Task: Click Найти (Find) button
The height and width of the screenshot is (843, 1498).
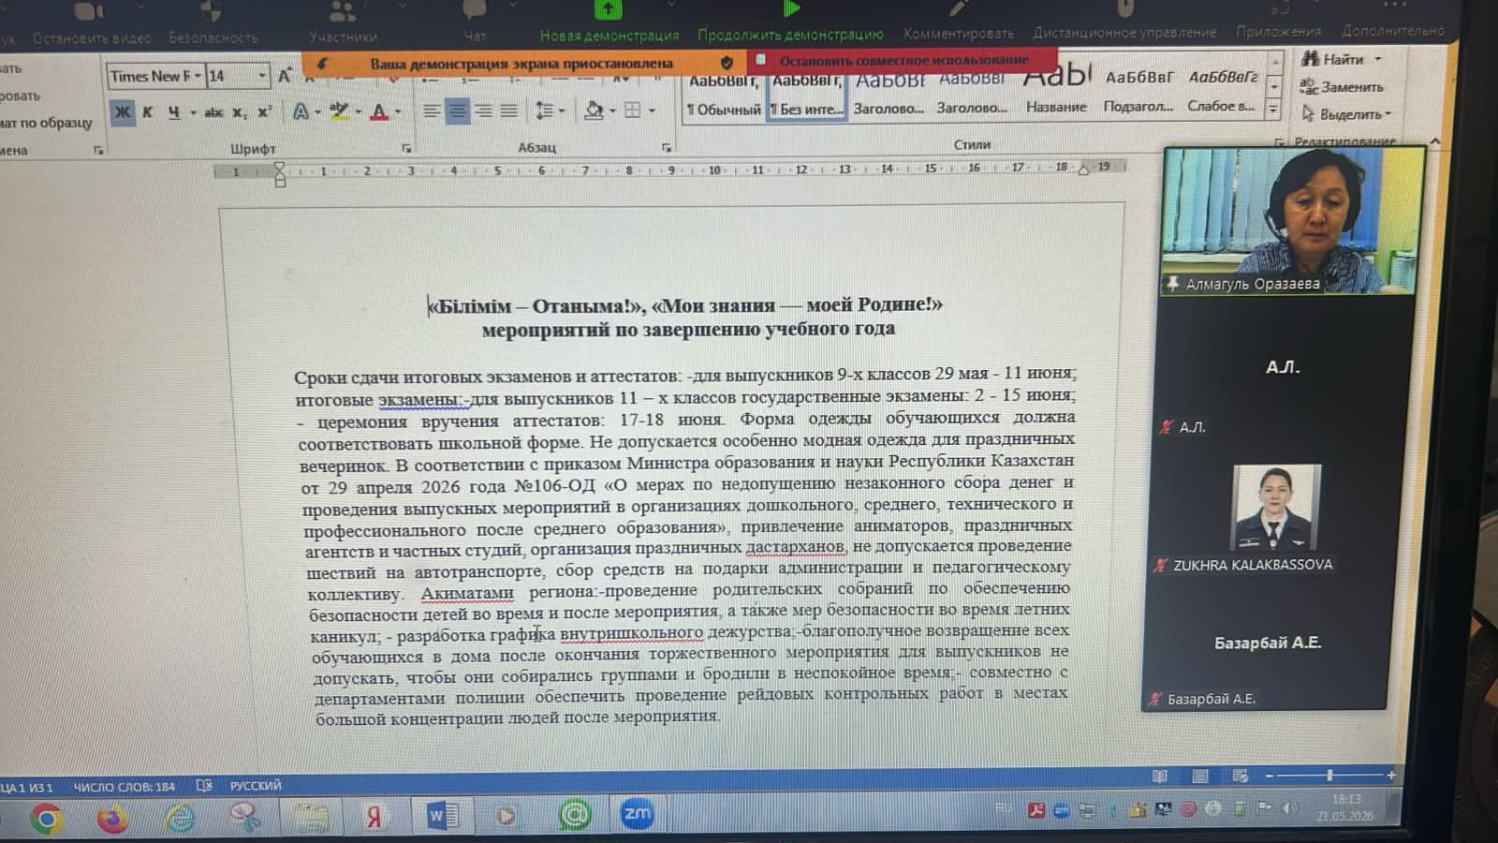Action: 1333,59
